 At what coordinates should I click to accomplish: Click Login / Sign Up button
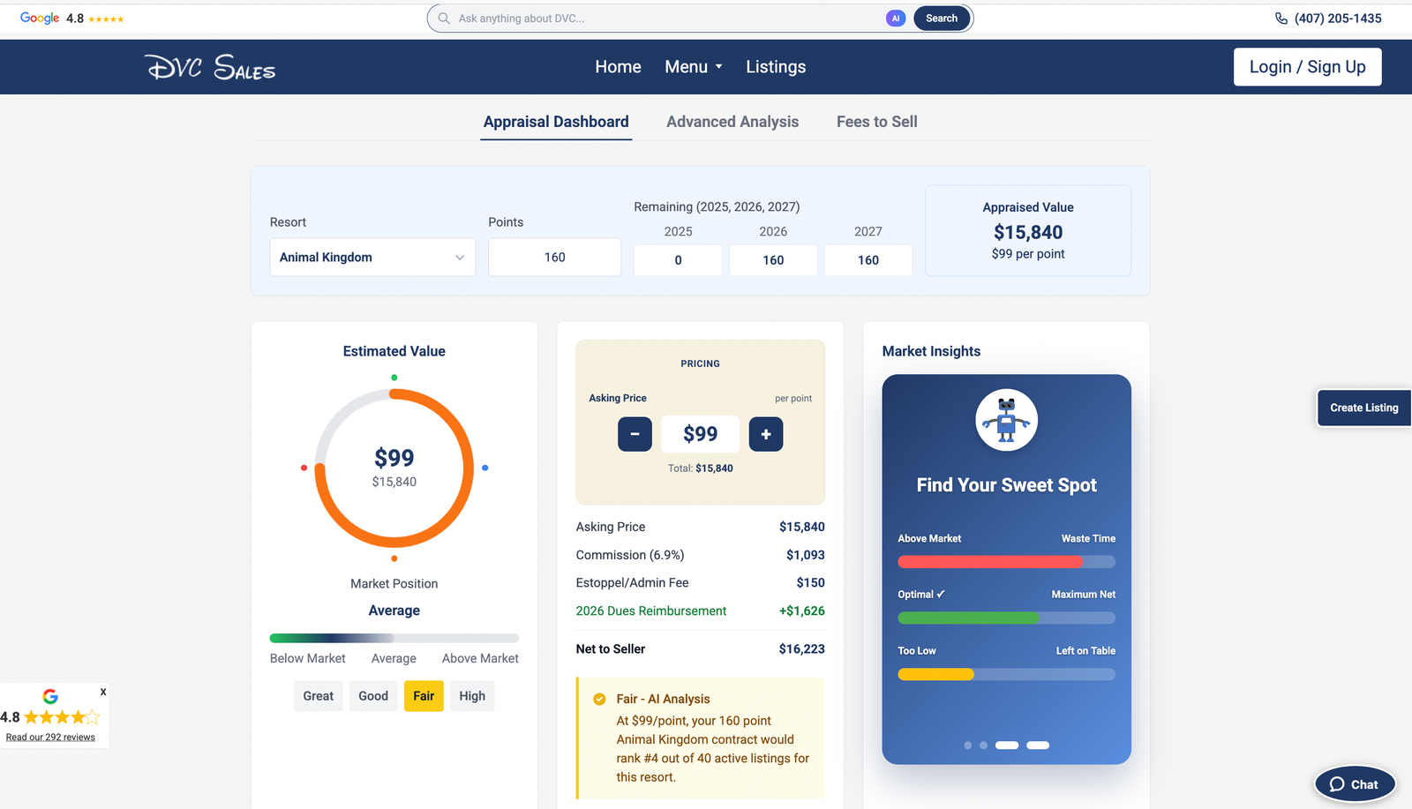(1308, 67)
